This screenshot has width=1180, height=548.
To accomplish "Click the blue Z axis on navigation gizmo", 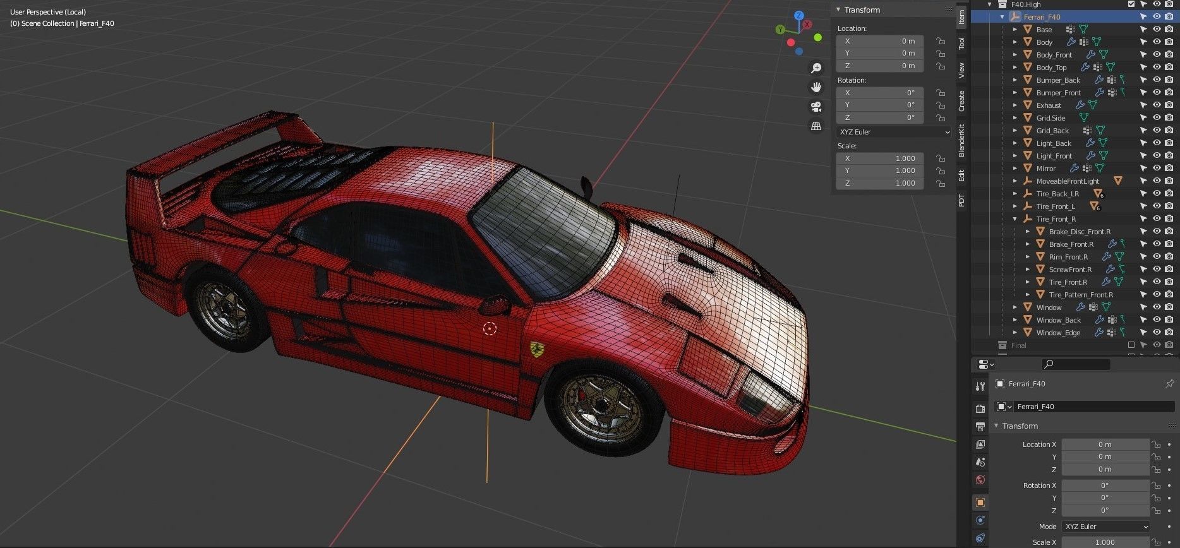I will click(x=799, y=16).
